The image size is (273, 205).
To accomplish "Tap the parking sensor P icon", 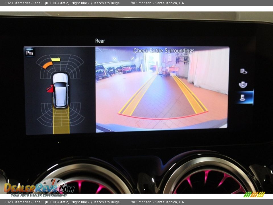I will 29,52.
